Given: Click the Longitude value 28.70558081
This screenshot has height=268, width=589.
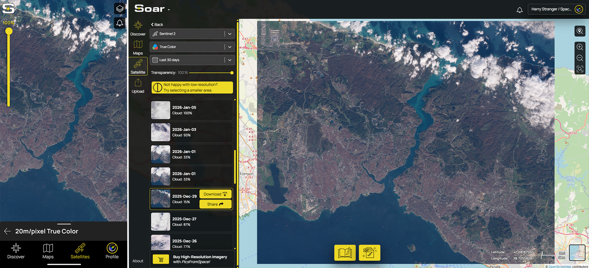Looking at the screenshot, I should point(524,258).
